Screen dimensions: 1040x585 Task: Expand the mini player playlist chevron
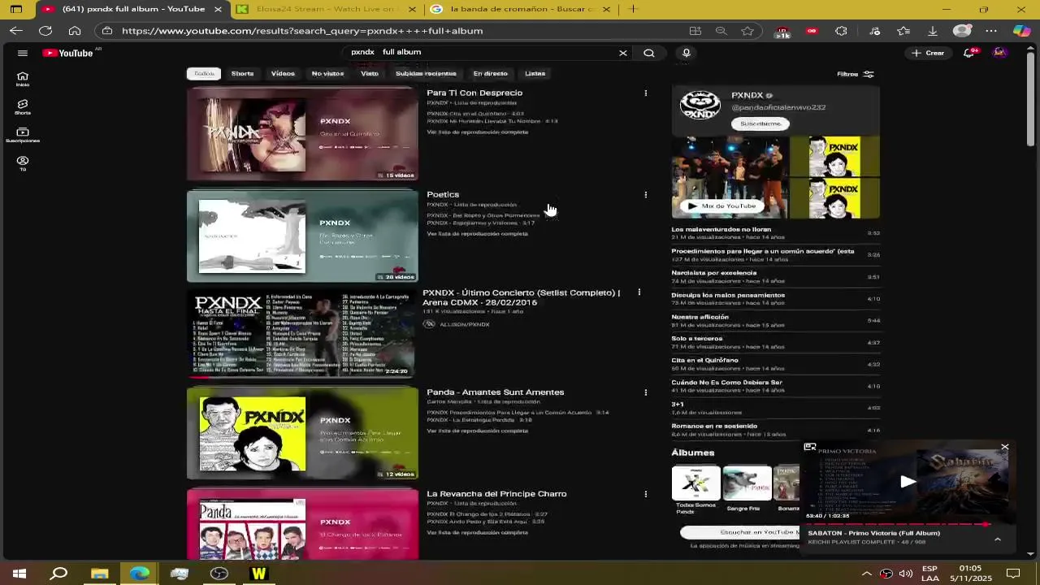[x=998, y=539]
